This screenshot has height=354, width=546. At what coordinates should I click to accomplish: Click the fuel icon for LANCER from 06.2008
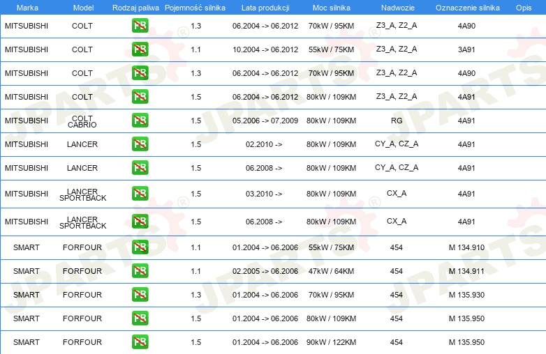point(140,167)
